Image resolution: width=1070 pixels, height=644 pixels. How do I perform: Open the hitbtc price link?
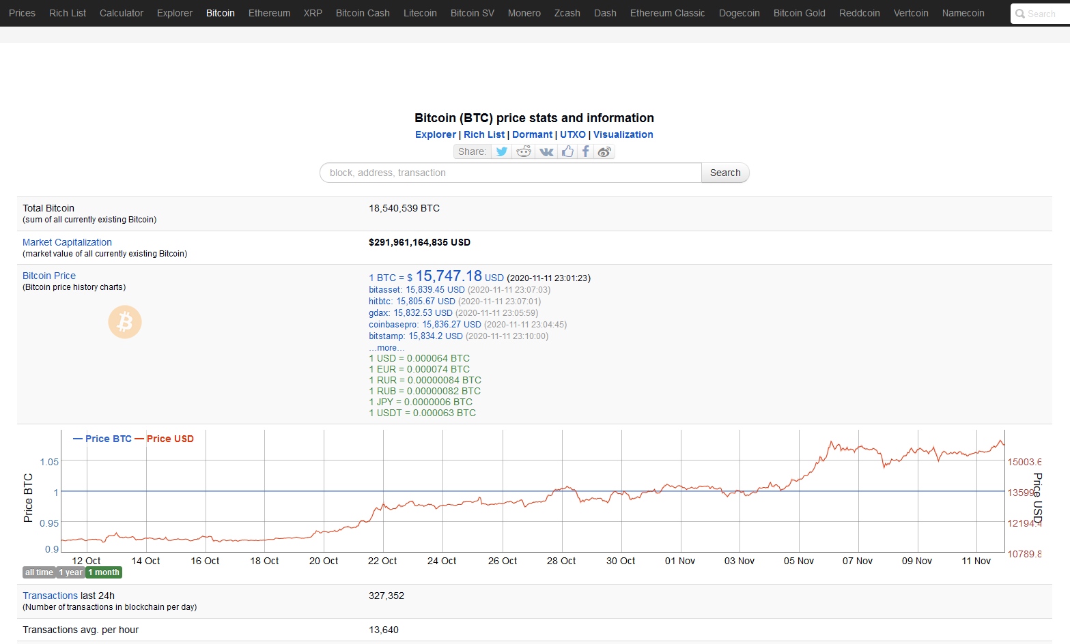point(412,302)
